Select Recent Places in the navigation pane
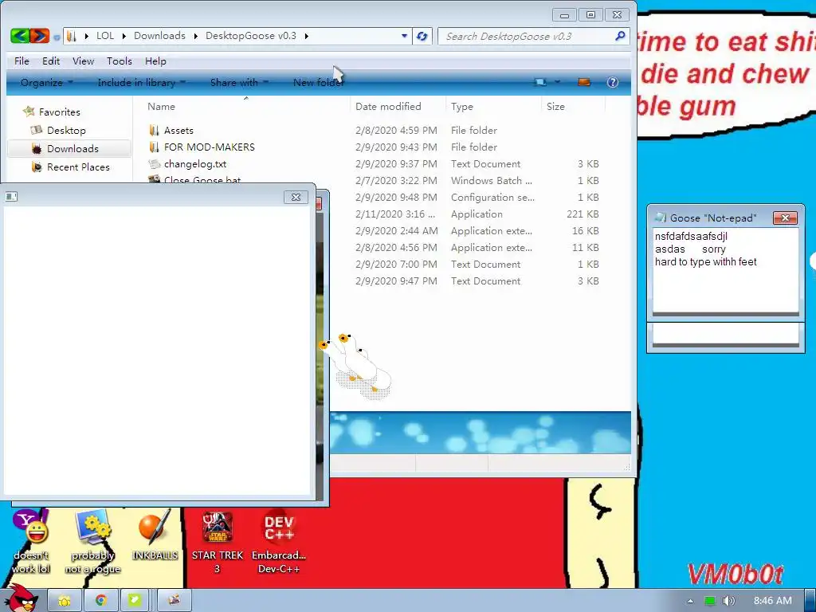 (78, 167)
